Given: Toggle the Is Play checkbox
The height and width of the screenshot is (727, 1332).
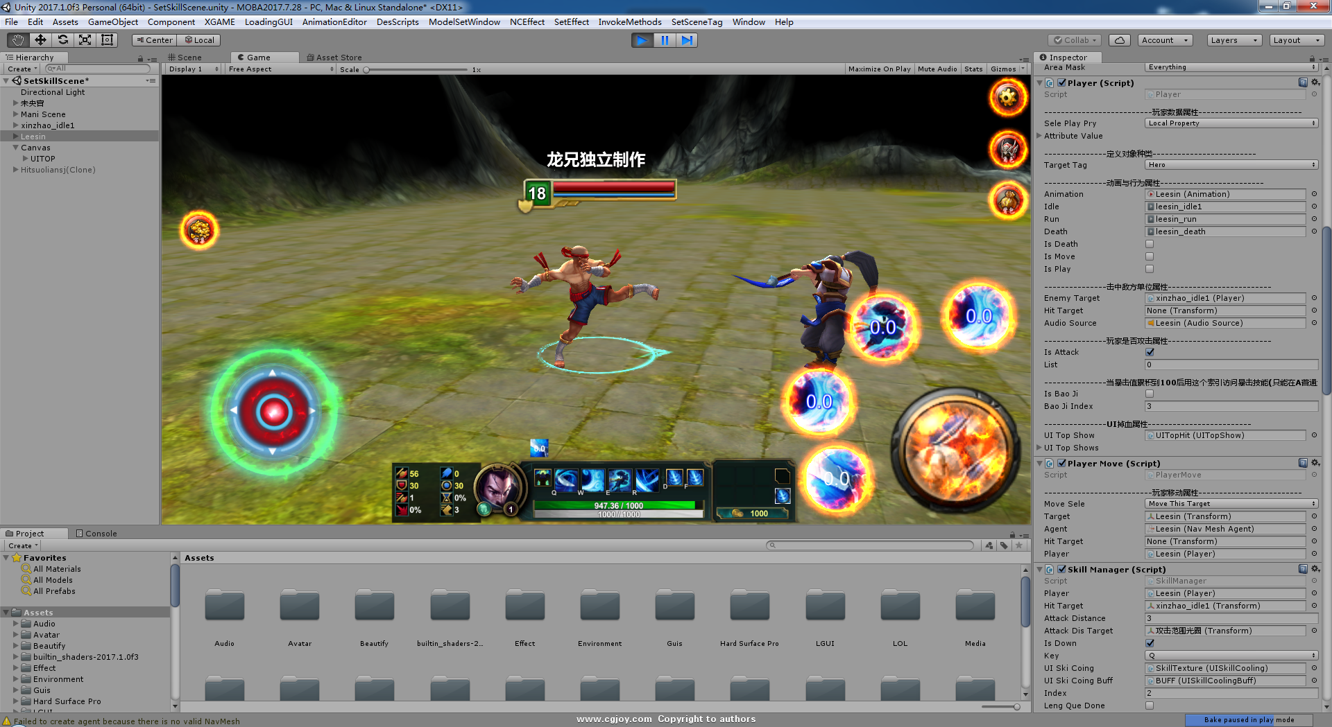Looking at the screenshot, I should click(1150, 269).
